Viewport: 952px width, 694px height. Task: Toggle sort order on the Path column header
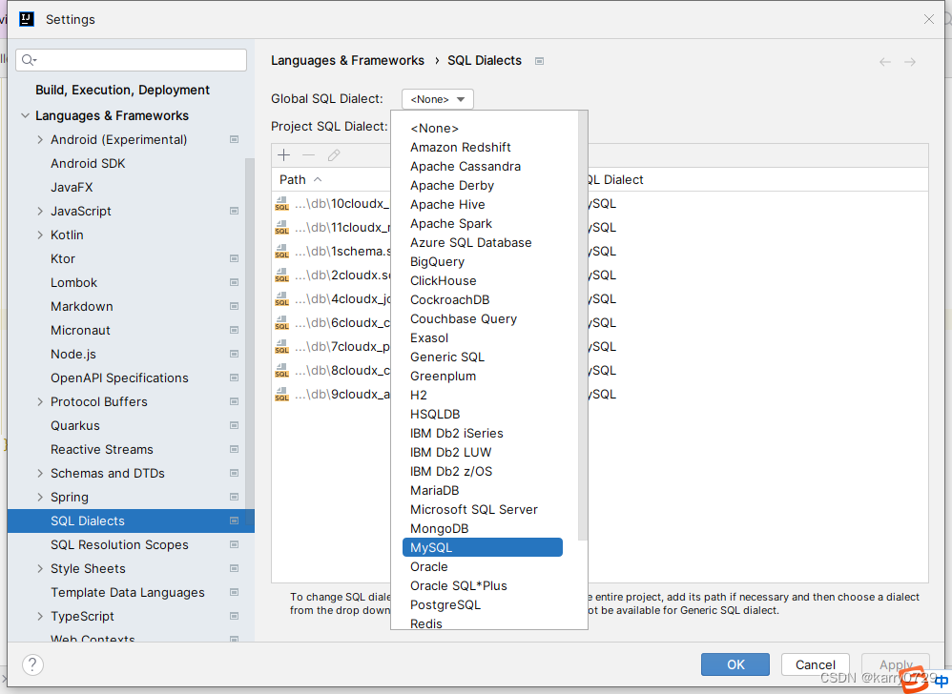[x=293, y=178]
